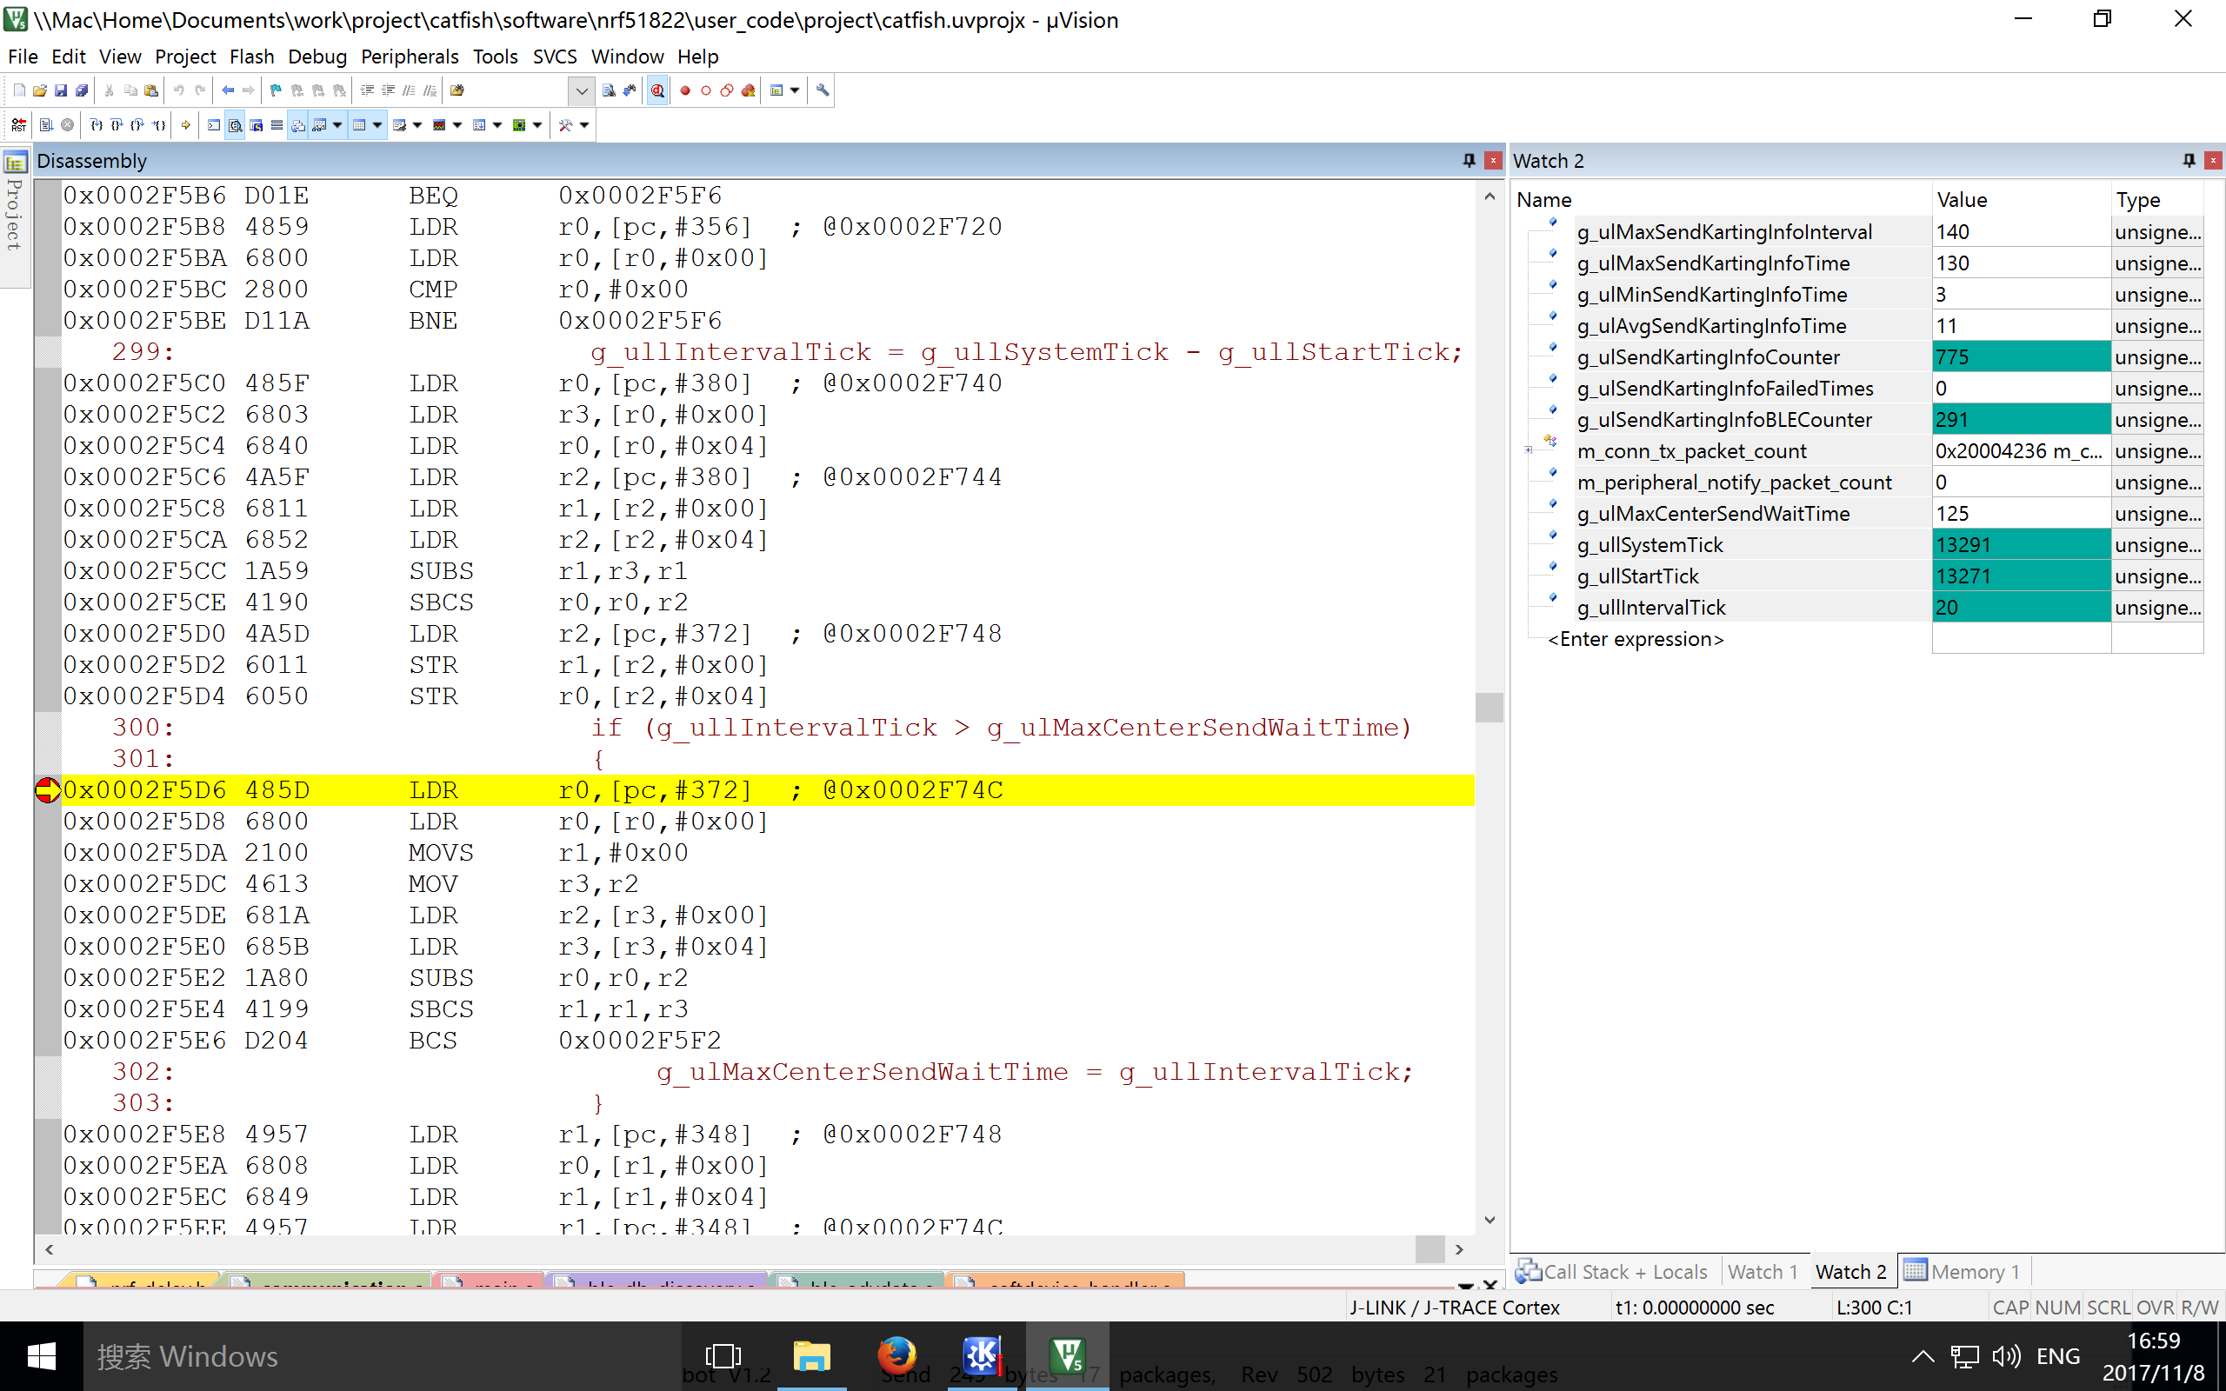
Task: Open the Flash menu
Action: click(x=252, y=57)
